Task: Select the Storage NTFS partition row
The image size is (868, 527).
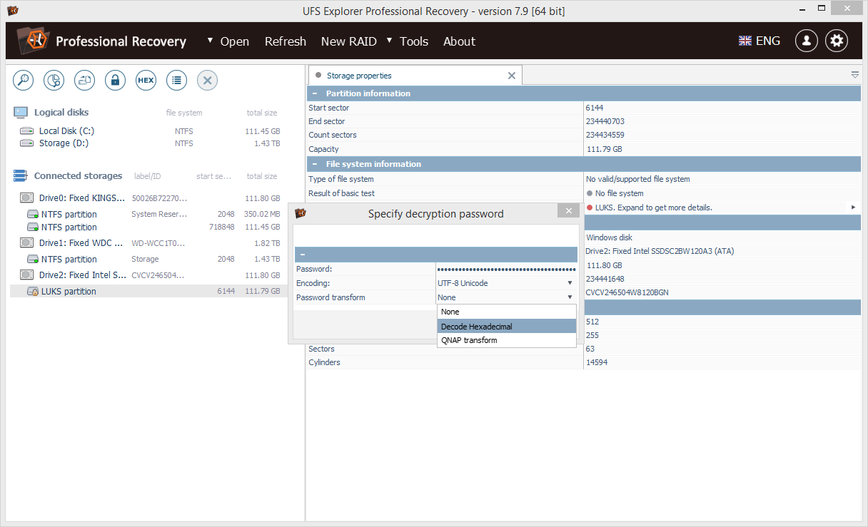Action: [149, 260]
